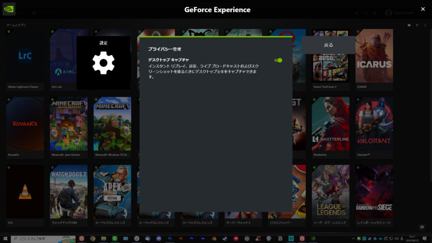Click the filter icon in library header
432x243 pixels.
pos(417,25)
